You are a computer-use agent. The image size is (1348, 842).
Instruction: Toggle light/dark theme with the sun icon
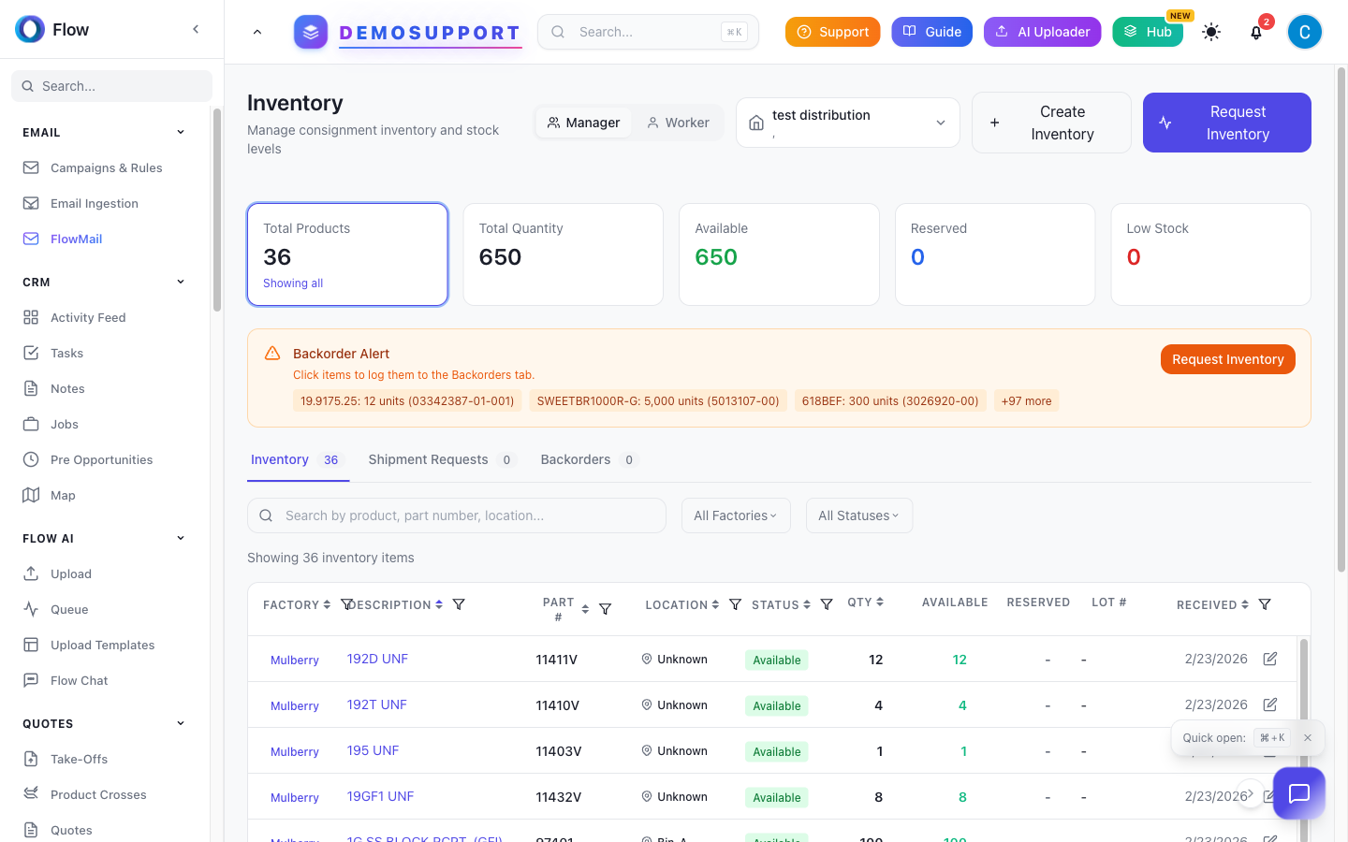[x=1211, y=31]
